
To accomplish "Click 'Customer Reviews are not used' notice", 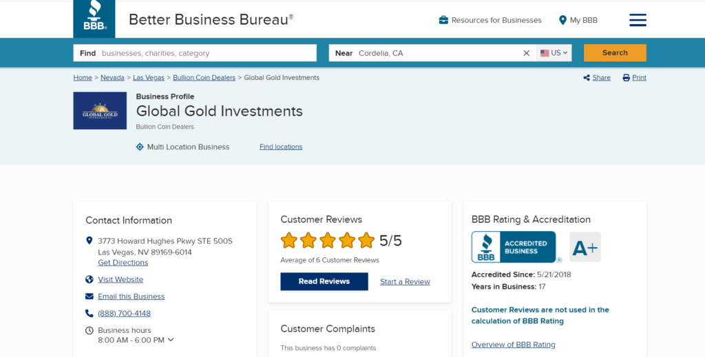I will pos(540,315).
